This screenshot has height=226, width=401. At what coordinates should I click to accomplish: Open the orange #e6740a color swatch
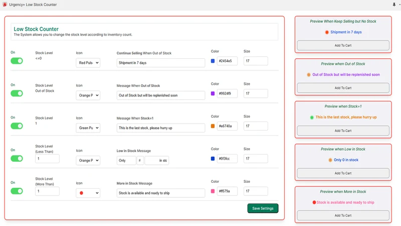(213, 126)
